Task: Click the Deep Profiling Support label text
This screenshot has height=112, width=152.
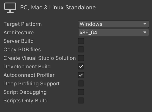Action: tap(32, 84)
